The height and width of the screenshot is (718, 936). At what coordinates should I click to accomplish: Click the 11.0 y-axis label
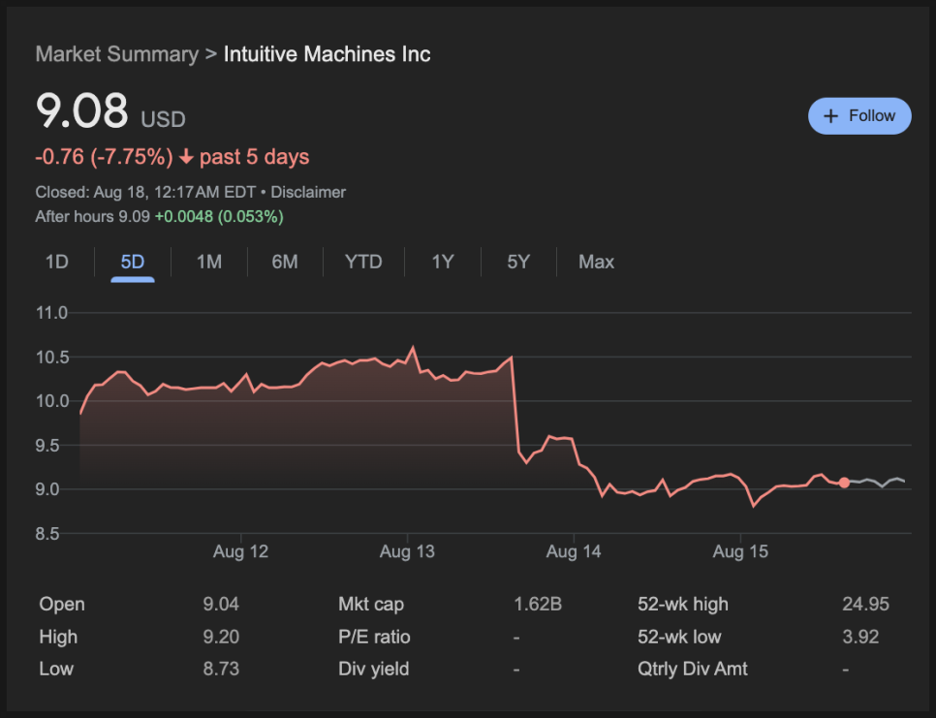pyautogui.click(x=52, y=313)
